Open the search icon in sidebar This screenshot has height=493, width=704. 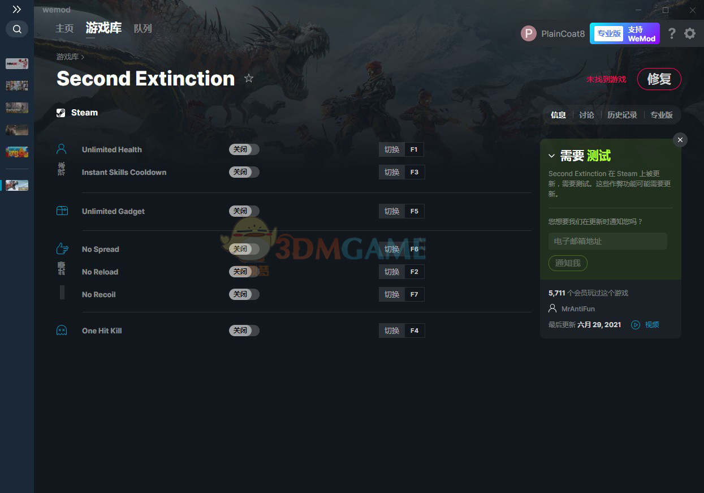(17, 29)
